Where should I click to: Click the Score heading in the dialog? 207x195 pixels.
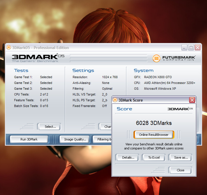124,109
